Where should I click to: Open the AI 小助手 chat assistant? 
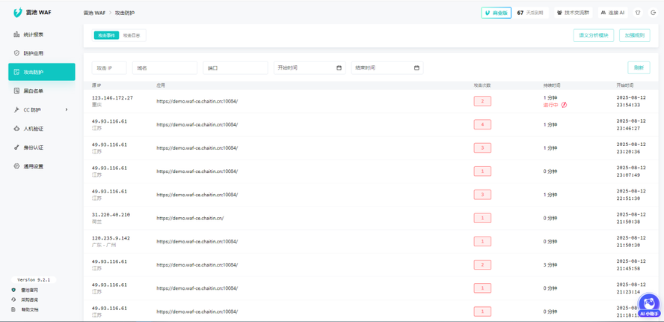click(648, 304)
